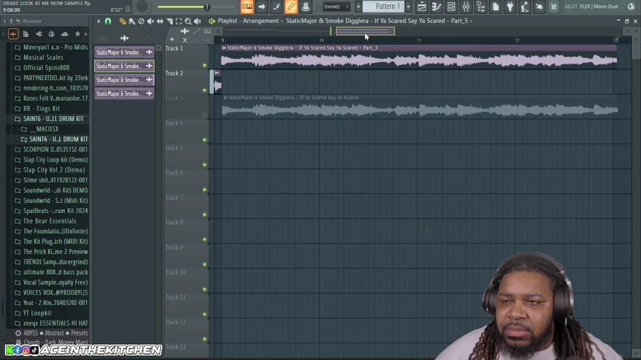Click Playlist - Arrangement breadcrumb
The height and width of the screenshot is (360, 641).
click(x=248, y=21)
